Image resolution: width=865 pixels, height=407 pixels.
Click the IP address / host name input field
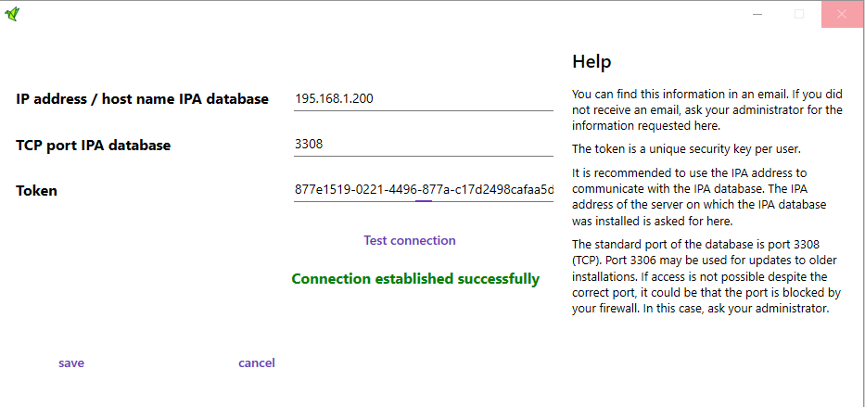(x=423, y=99)
